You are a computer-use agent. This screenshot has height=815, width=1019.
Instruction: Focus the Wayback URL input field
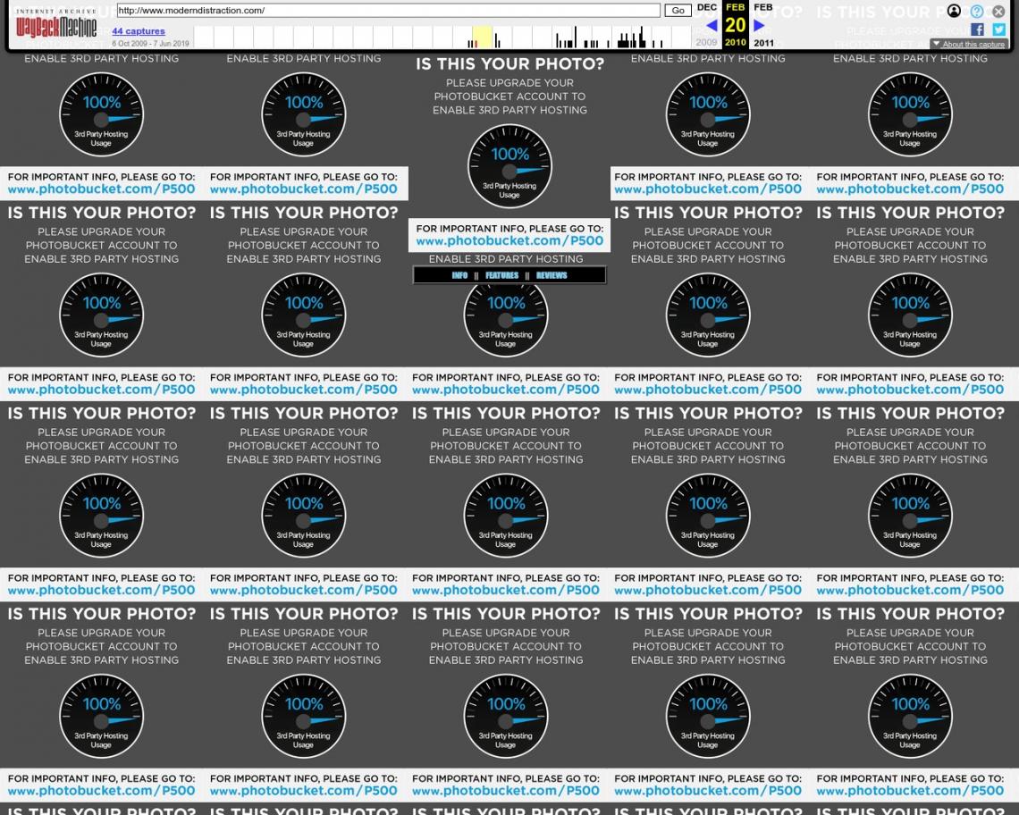tap(389, 11)
